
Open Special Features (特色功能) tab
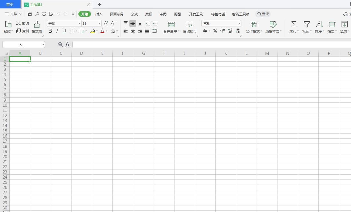(x=218, y=14)
